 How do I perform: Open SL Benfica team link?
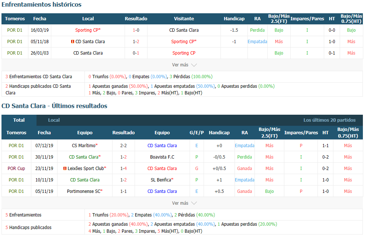(x=162, y=180)
